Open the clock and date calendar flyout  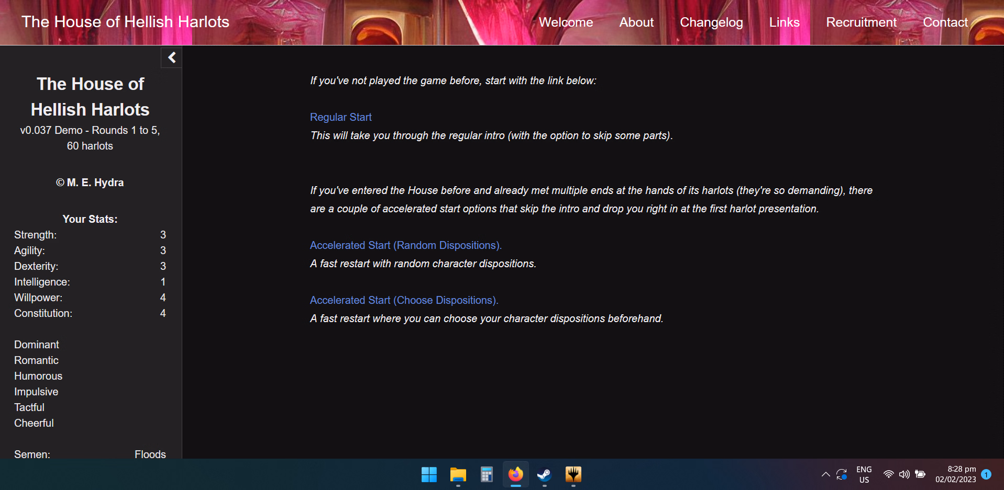955,474
